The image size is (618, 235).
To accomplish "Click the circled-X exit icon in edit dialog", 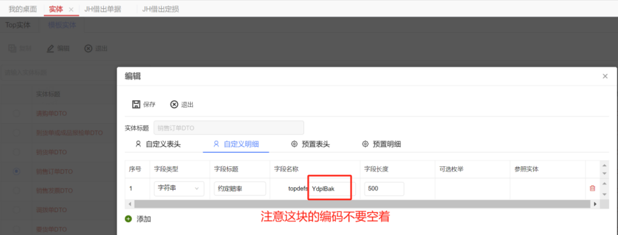I will tap(174, 104).
